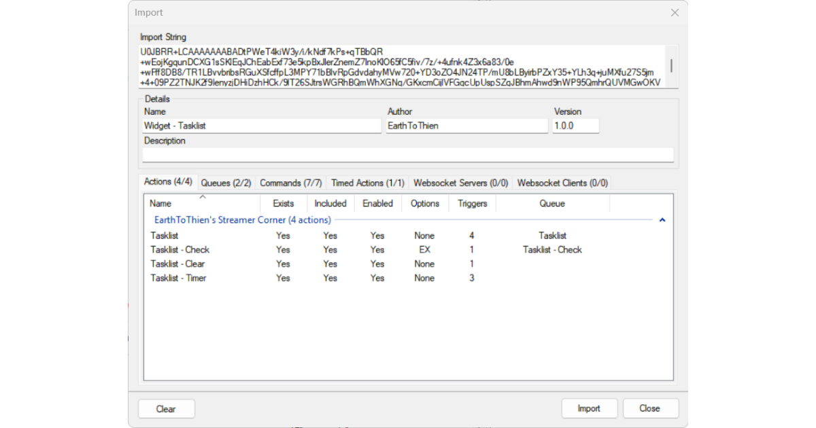
Task: Open the Websocket Clients (0/0) tab
Action: (x=562, y=183)
